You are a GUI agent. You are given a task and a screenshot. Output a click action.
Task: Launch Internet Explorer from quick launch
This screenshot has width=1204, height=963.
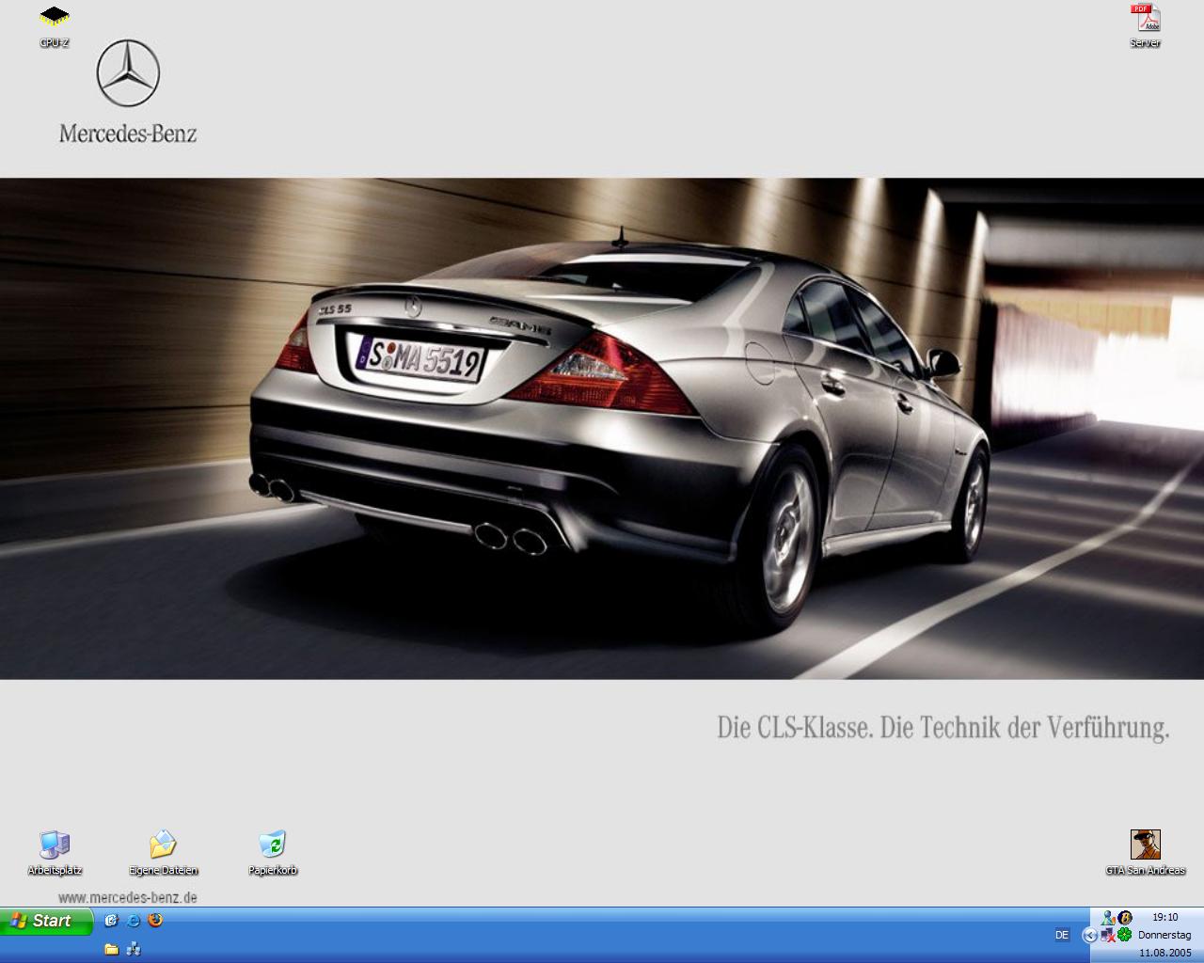(134, 921)
